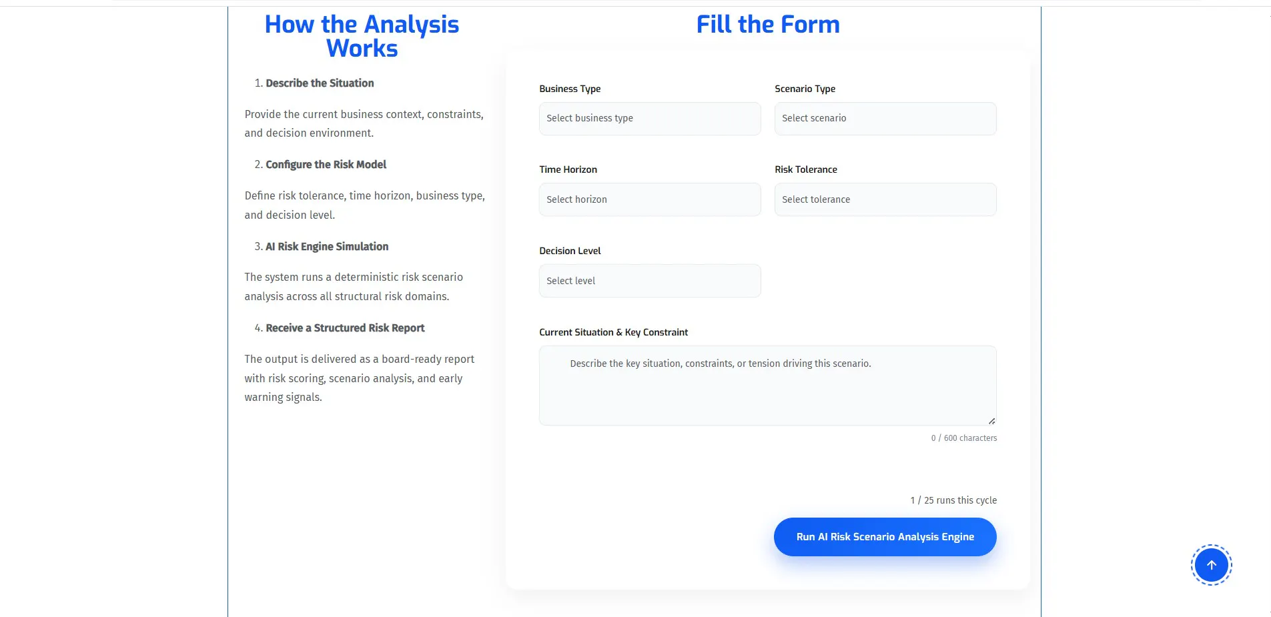Open the Business Type dropdown
The height and width of the screenshot is (617, 1271).
(650, 119)
